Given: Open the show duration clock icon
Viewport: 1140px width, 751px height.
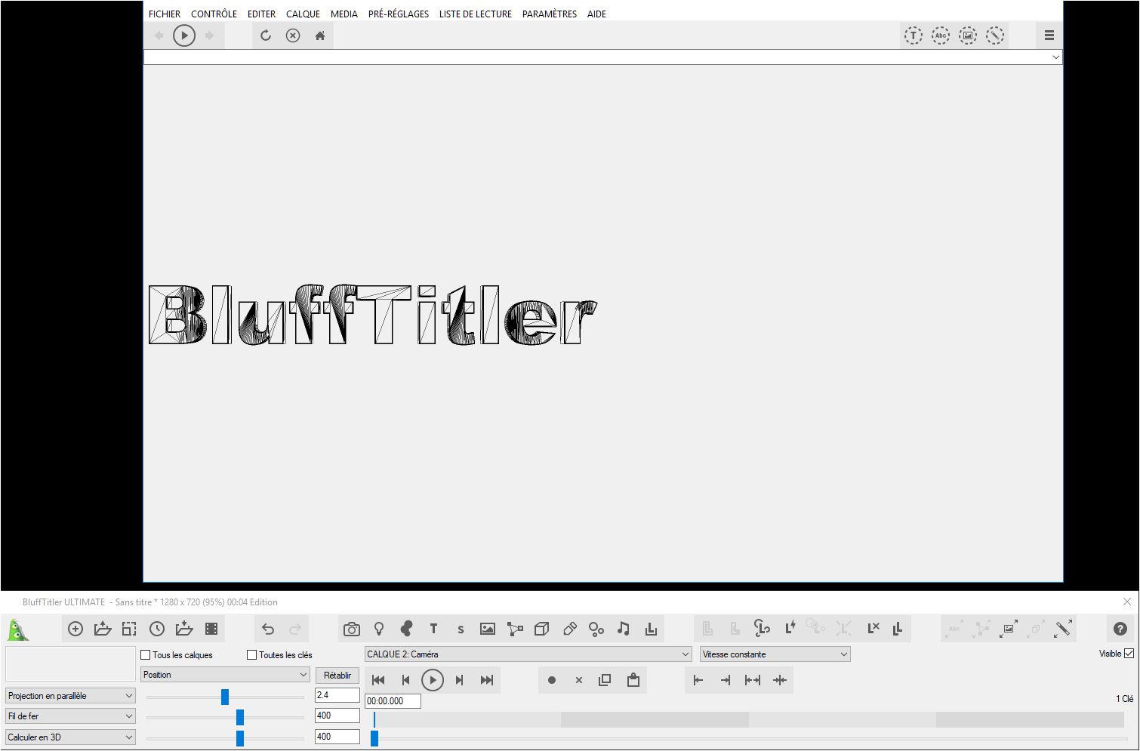Looking at the screenshot, I should coord(157,629).
